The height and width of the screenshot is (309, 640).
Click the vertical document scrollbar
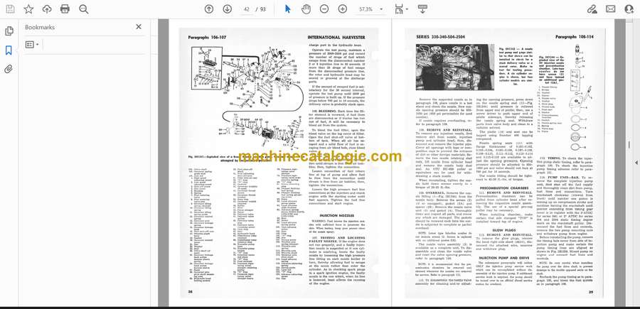coord(629,144)
